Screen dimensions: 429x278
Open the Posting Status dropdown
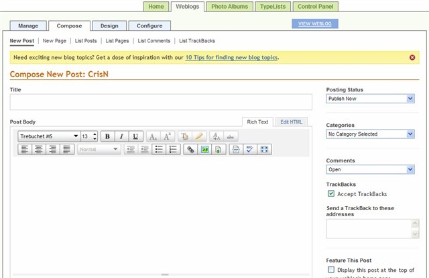370,99
